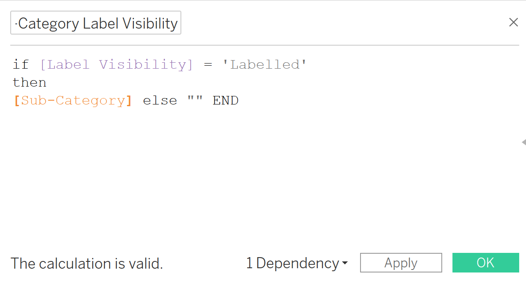
Task: Click the "then" keyword on second line
Action: pos(30,83)
